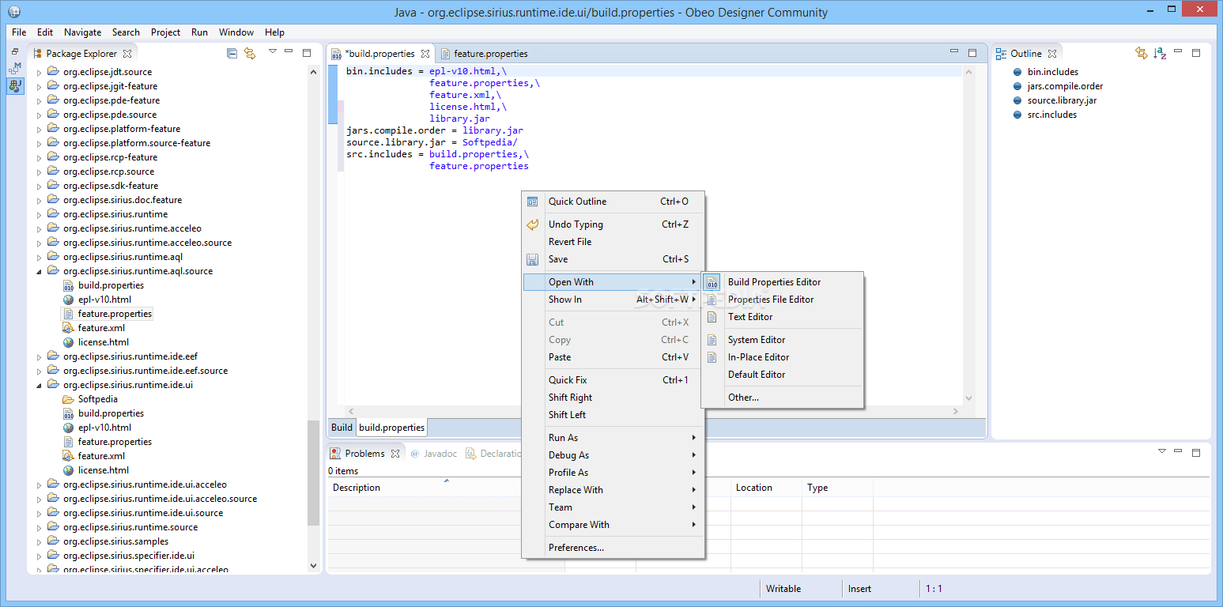The height and width of the screenshot is (607, 1223).
Task: Open the Package Explorer view menu dropdown
Action: coord(272,51)
